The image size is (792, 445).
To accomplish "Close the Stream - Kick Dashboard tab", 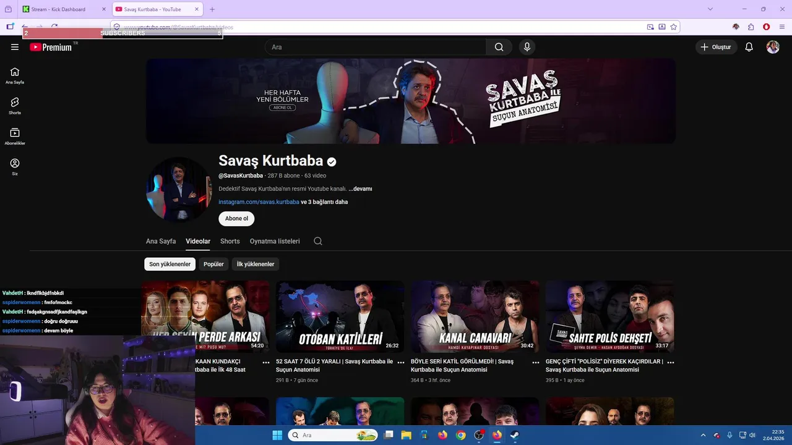I will coord(104,9).
